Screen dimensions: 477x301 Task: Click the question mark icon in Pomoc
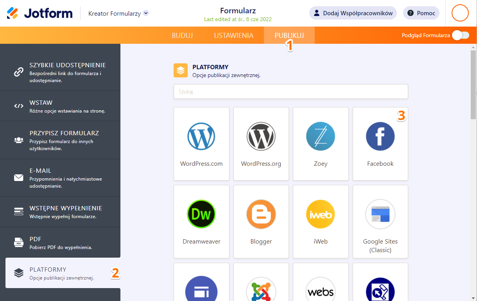(x=410, y=13)
